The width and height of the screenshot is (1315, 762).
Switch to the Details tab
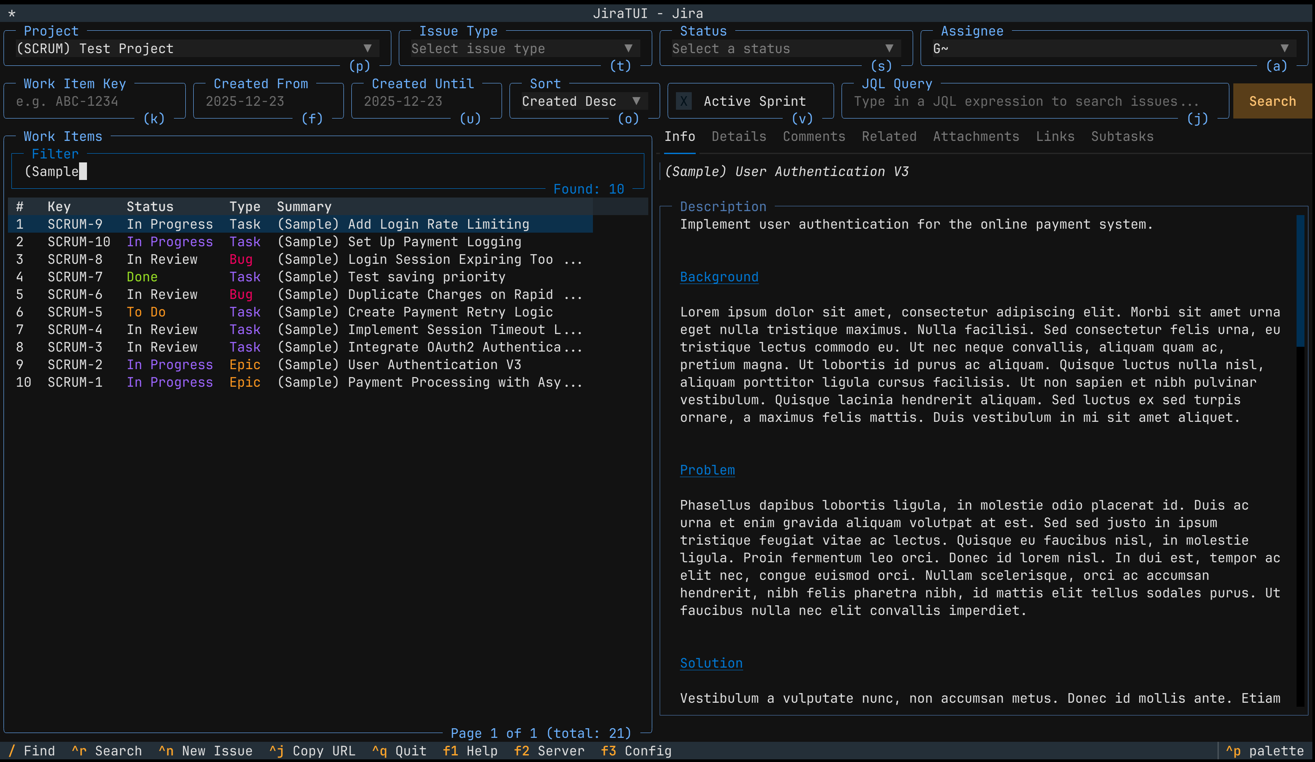(739, 137)
